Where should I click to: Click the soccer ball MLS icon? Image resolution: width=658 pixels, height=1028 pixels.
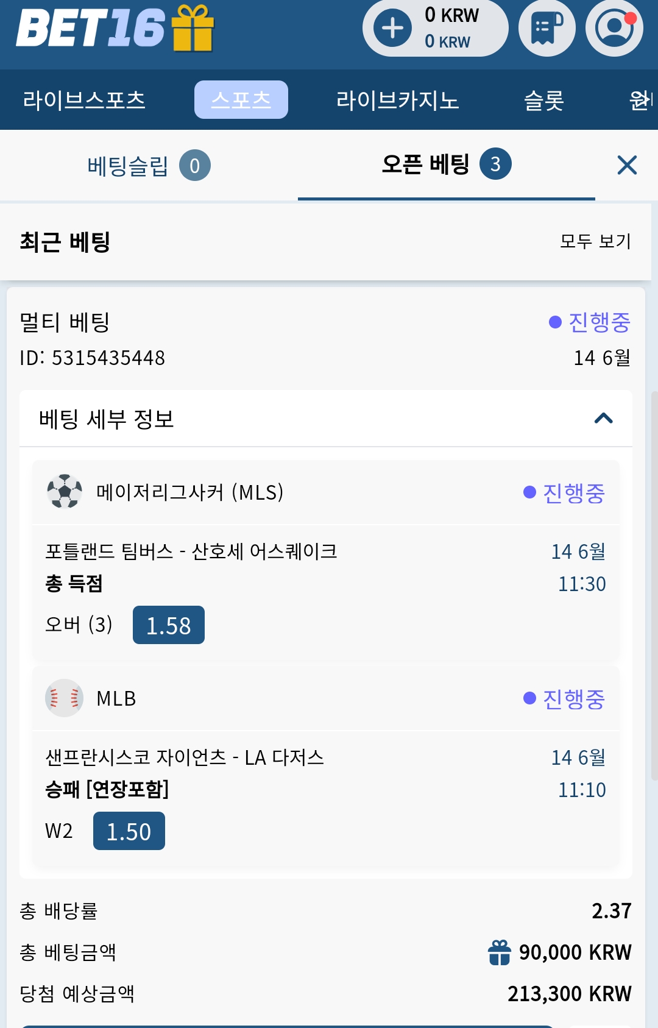point(65,491)
